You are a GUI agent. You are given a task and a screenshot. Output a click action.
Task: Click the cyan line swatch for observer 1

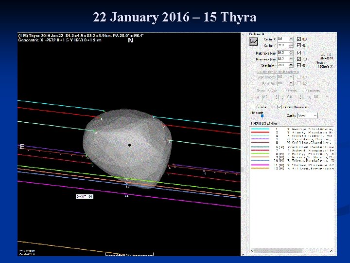[x=260, y=129]
